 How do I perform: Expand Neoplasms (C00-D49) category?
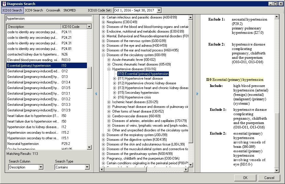[x=103, y=22]
